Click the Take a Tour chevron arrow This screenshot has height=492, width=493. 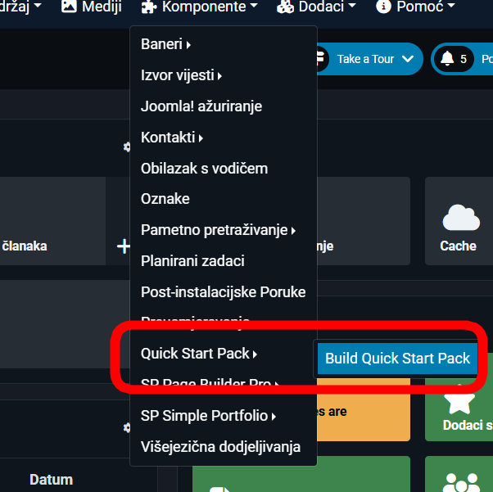(408, 59)
